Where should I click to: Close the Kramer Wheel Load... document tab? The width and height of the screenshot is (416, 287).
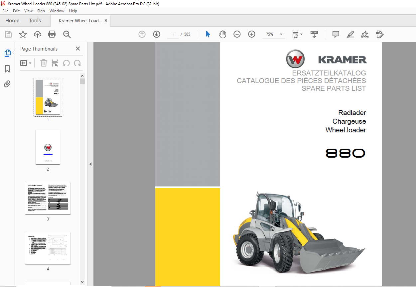coord(106,21)
